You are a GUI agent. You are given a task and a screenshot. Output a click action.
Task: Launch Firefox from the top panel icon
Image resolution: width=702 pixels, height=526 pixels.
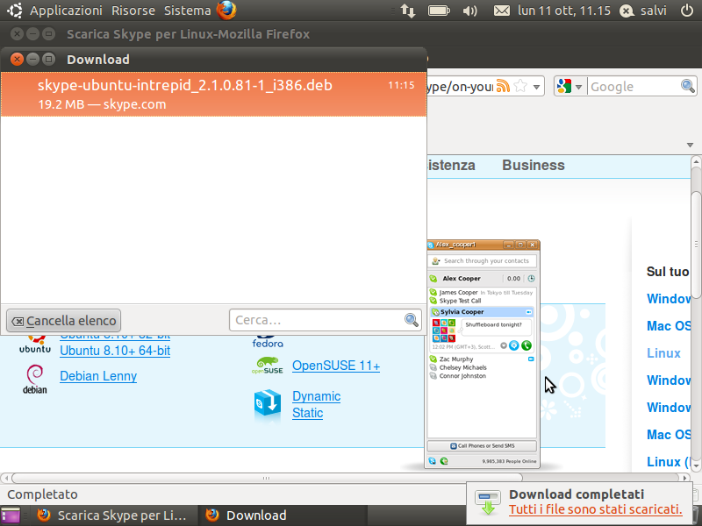click(226, 11)
